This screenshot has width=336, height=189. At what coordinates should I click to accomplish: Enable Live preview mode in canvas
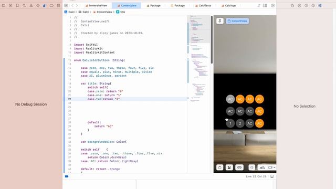[x=219, y=167]
